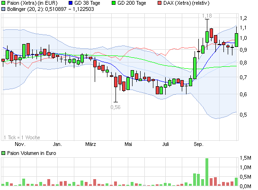
Task: Click the 0,5M volume axis value
Action: 246,177
